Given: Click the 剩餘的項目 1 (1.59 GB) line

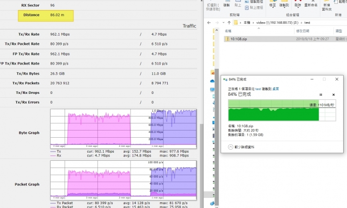Looking at the screenshot, I should click(246, 135).
